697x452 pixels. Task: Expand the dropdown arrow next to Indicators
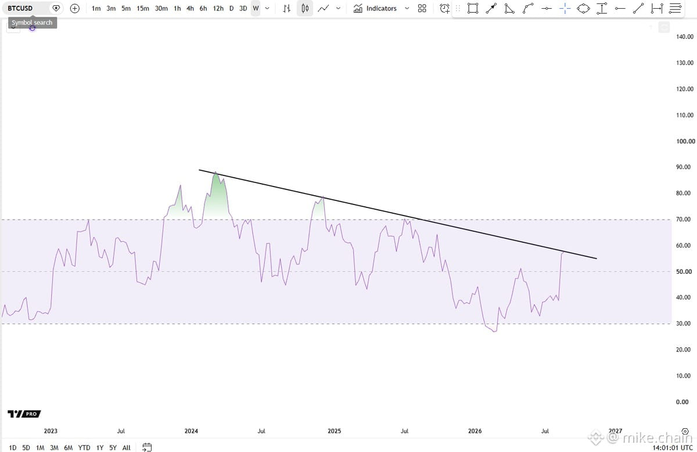point(407,9)
